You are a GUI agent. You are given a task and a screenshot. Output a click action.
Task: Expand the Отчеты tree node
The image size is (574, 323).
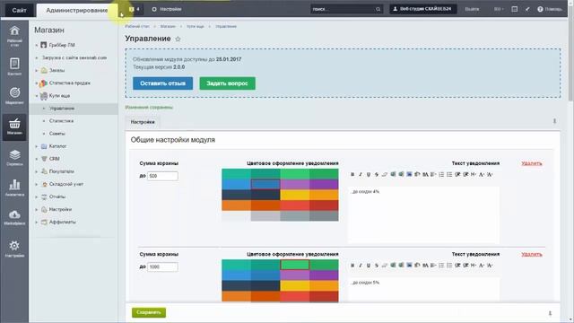point(36,197)
